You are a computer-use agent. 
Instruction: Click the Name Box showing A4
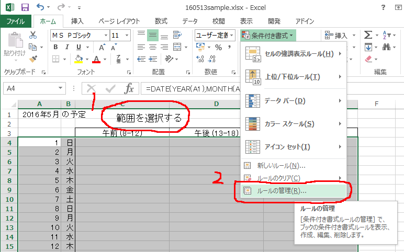pyautogui.click(x=31, y=88)
